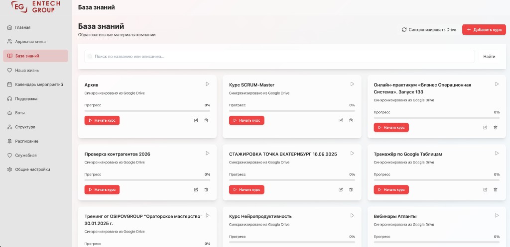Click play icon on Тренажёр по Google Таблицам card
Image resolution: width=510 pixels, height=247 pixels.
pyautogui.click(x=497, y=153)
